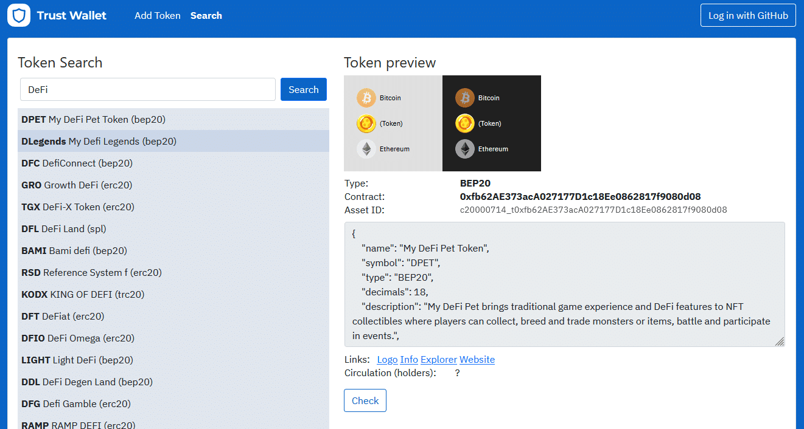Click the Asset ID value c20000714_t0xfb62...
Screen dimensions: 804x429
pyautogui.click(x=593, y=210)
